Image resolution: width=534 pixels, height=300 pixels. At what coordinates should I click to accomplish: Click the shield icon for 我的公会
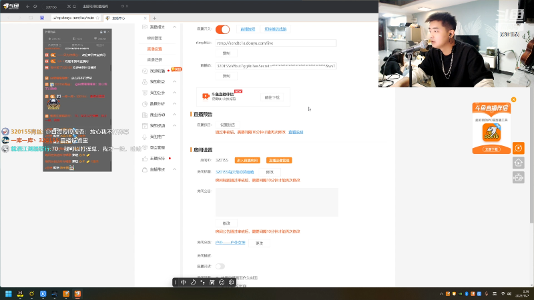(145, 93)
